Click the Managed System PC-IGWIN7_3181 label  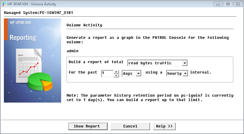[38, 12]
